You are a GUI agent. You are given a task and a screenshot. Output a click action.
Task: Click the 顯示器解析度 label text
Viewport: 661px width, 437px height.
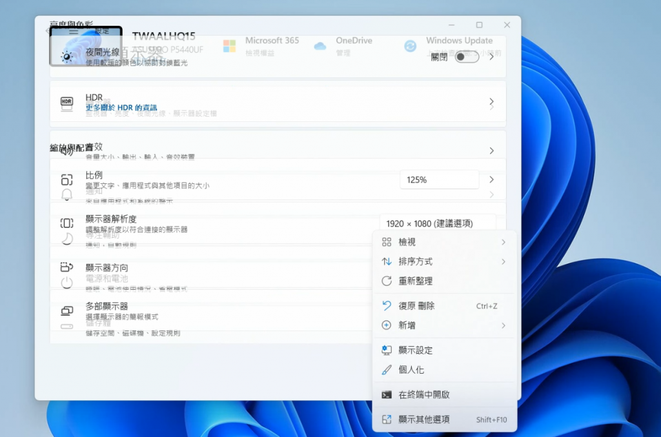coord(111,219)
